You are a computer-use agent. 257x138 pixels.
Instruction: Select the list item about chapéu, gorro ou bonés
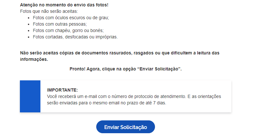tap(68, 31)
